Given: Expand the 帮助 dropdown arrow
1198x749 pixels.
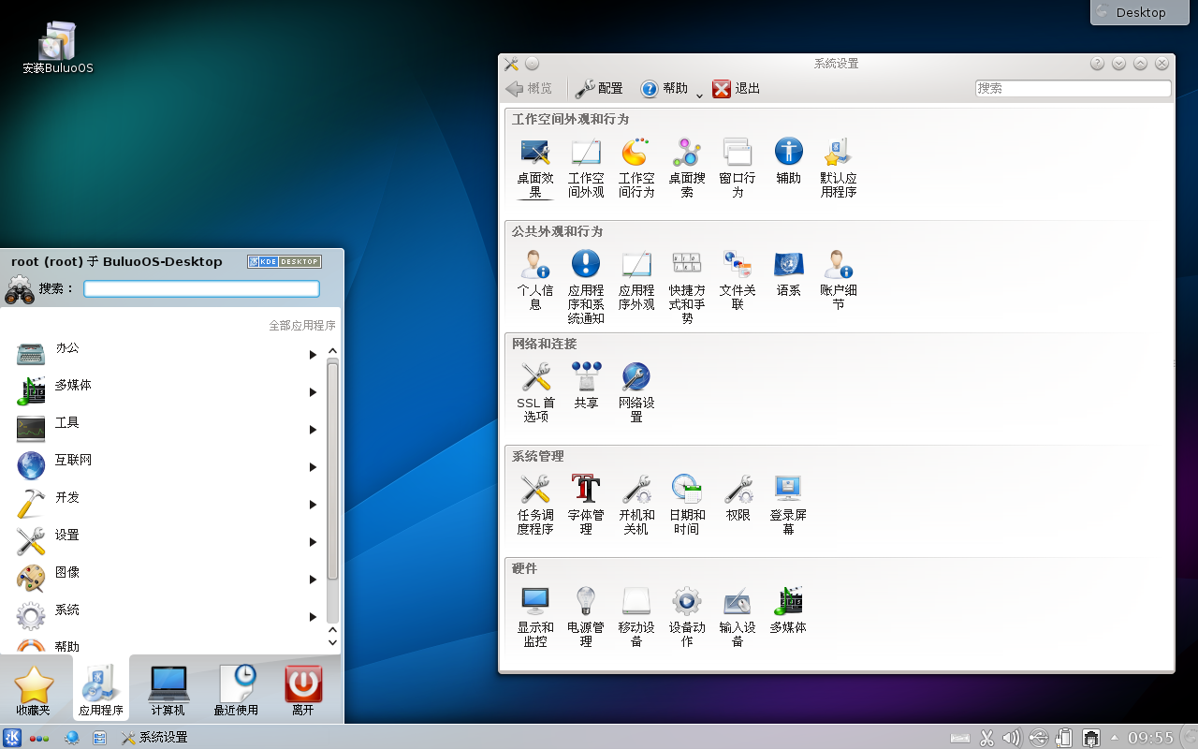Looking at the screenshot, I should pos(698,92).
